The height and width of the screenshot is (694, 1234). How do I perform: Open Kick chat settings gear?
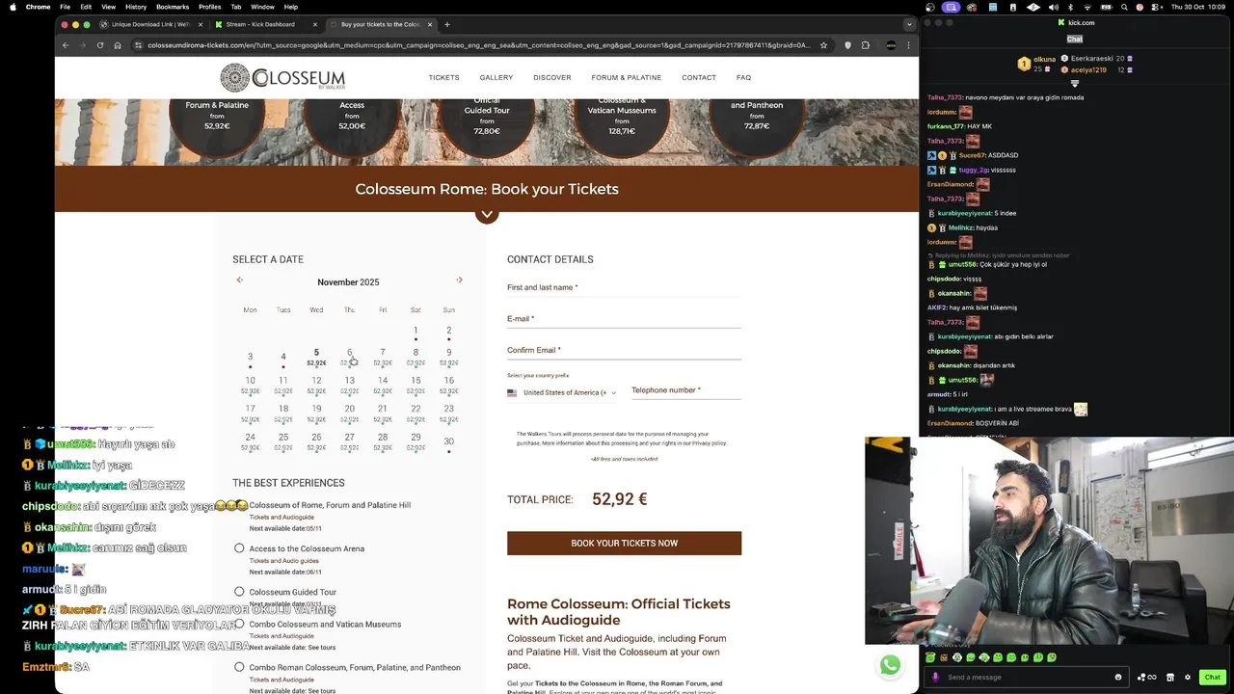1188,677
